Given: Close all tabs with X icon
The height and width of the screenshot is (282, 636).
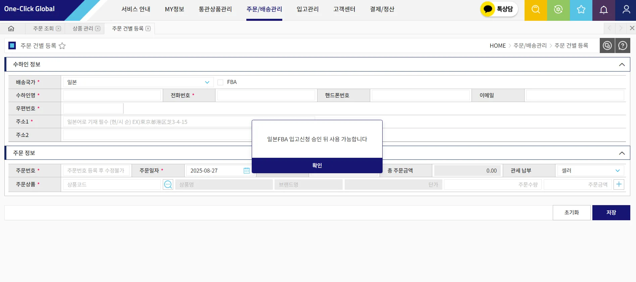Looking at the screenshot, I should (x=632, y=28).
